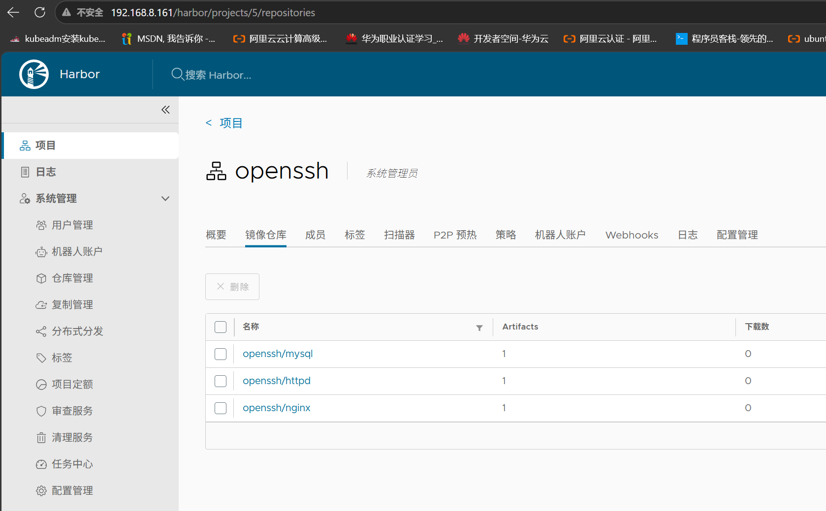Click the 任务中心 gauge icon
826x511 pixels.
pos(41,464)
